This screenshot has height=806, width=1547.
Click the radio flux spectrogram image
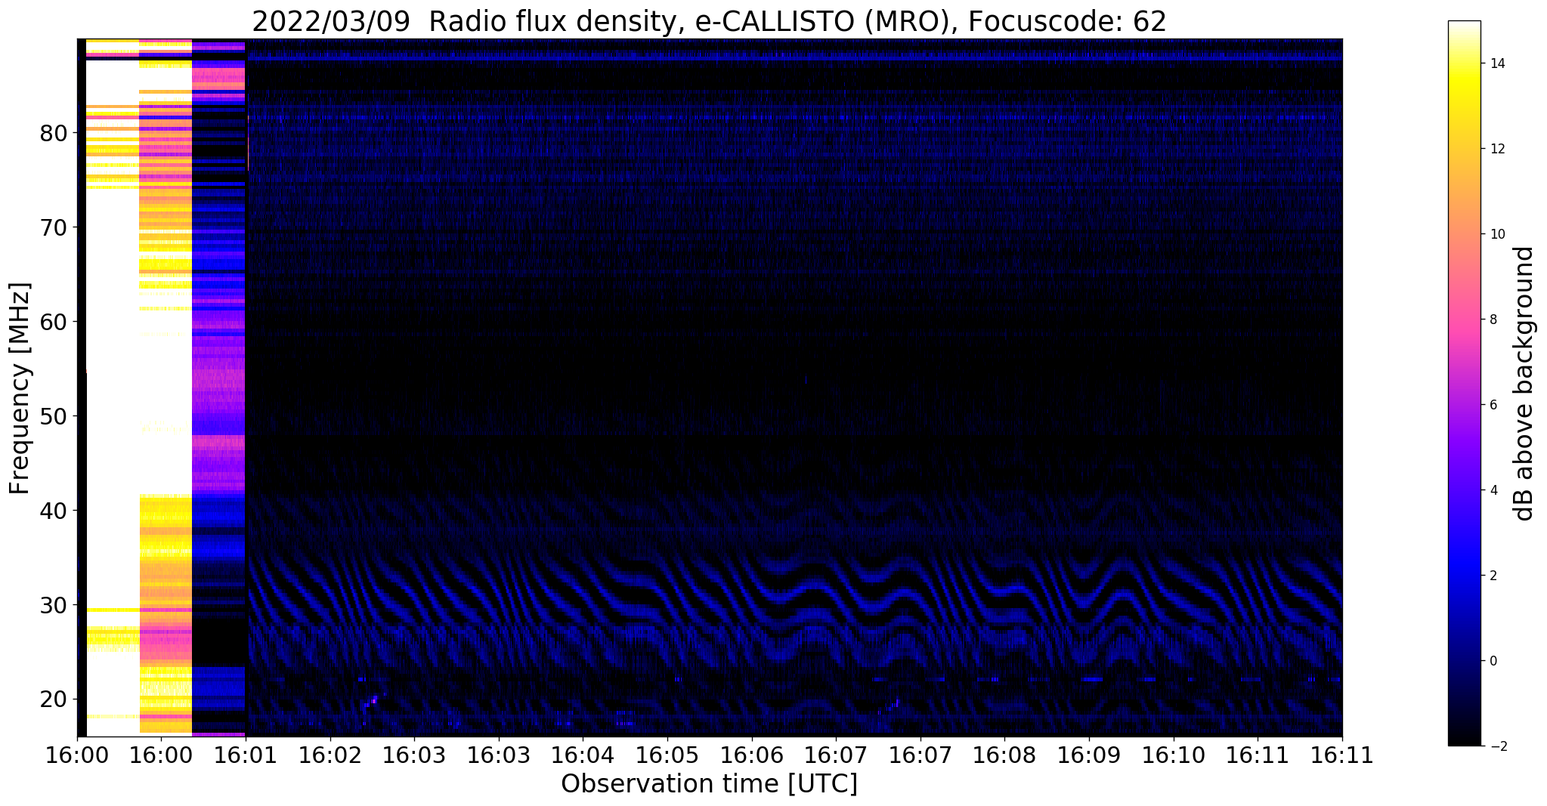tap(710, 388)
